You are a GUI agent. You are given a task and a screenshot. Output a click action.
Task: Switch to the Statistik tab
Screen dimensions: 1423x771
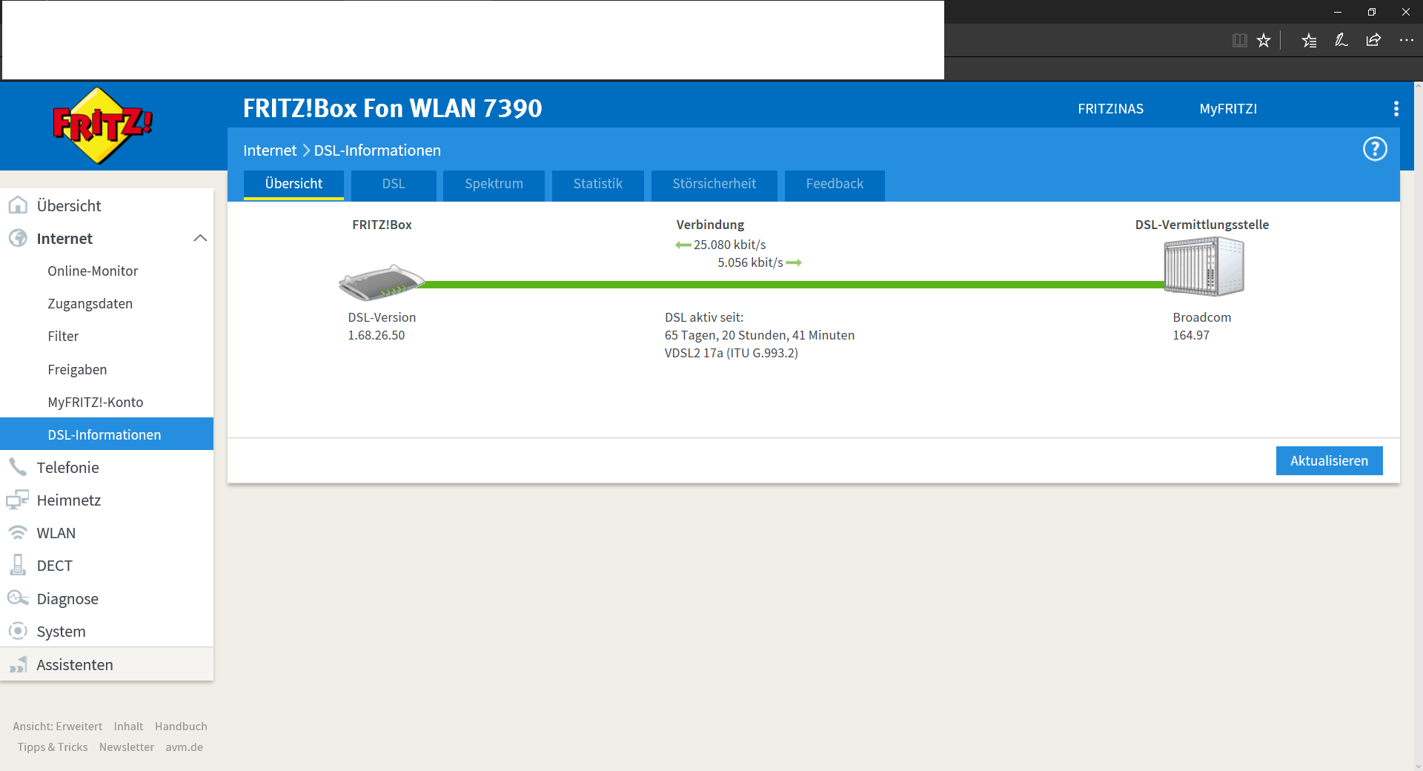[597, 185]
